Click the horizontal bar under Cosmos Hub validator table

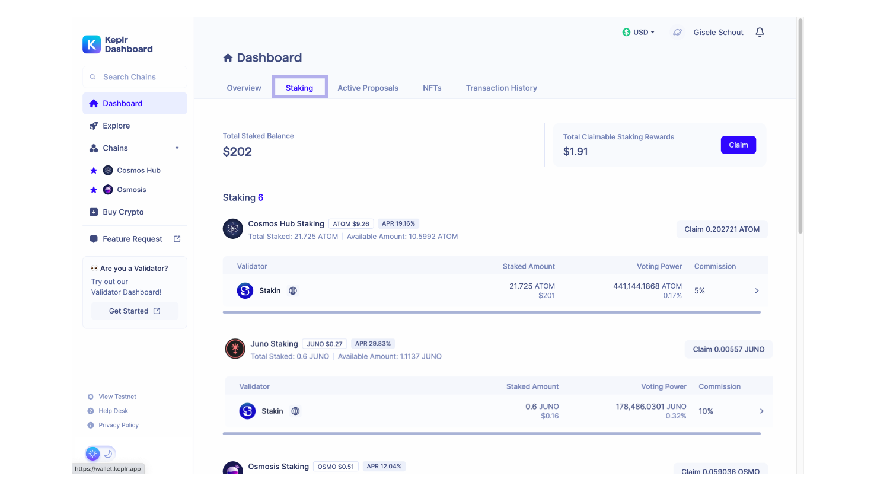coord(492,312)
